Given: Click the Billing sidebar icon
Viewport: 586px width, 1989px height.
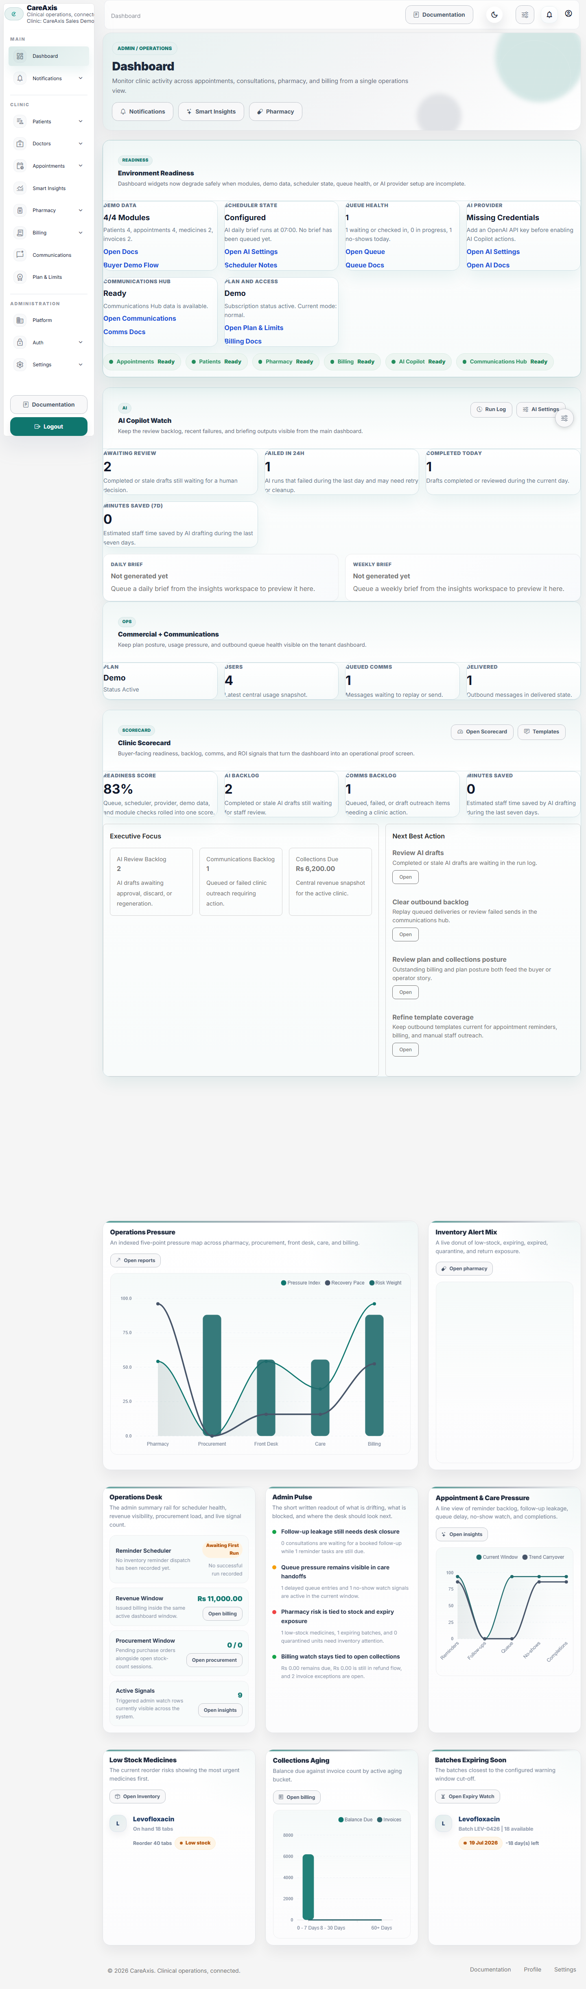Looking at the screenshot, I should [x=20, y=232].
